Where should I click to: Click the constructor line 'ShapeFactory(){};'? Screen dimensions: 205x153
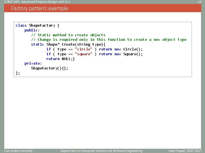[x=50, y=68]
